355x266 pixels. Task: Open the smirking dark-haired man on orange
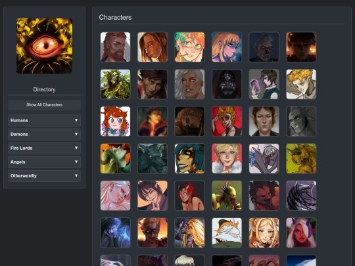153,196
